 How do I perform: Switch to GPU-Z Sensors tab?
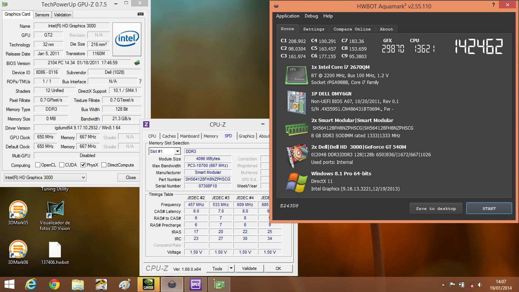42,15
